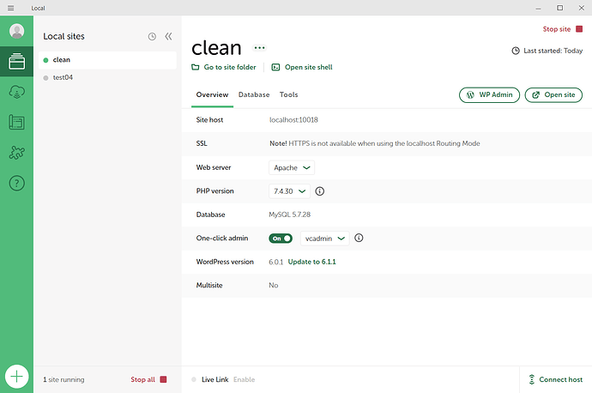The width and height of the screenshot is (592, 393).
Task: Switch to the Tools tab
Action: coord(288,94)
